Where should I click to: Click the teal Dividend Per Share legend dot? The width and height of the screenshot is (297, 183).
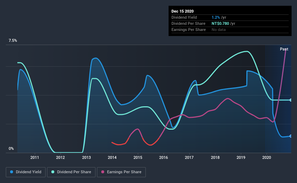click(x=53, y=172)
